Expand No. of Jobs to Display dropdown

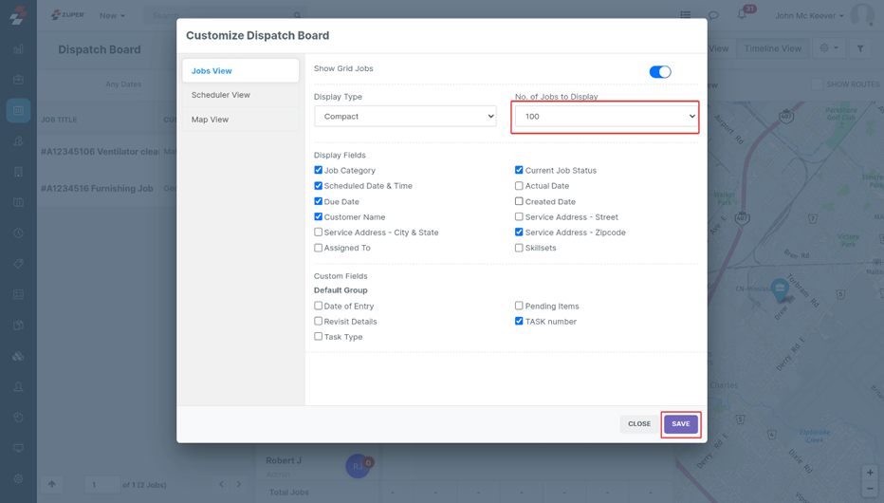[606, 117]
